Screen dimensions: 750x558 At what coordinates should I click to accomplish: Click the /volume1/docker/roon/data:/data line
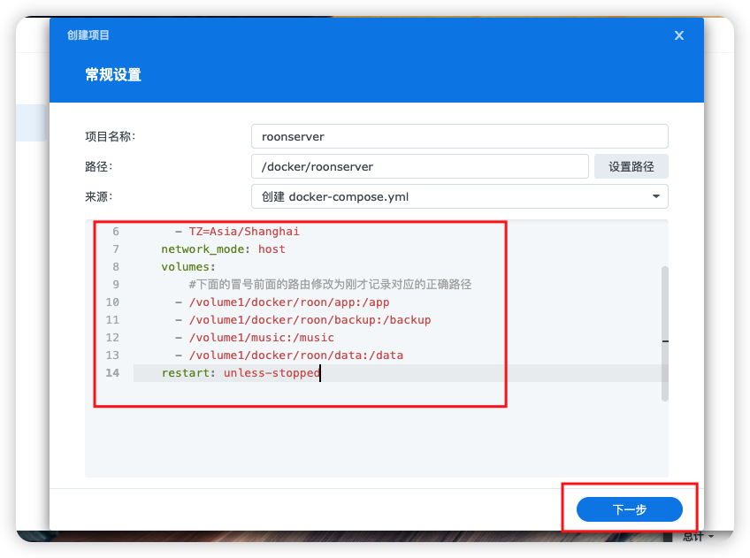click(x=295, y=355)
